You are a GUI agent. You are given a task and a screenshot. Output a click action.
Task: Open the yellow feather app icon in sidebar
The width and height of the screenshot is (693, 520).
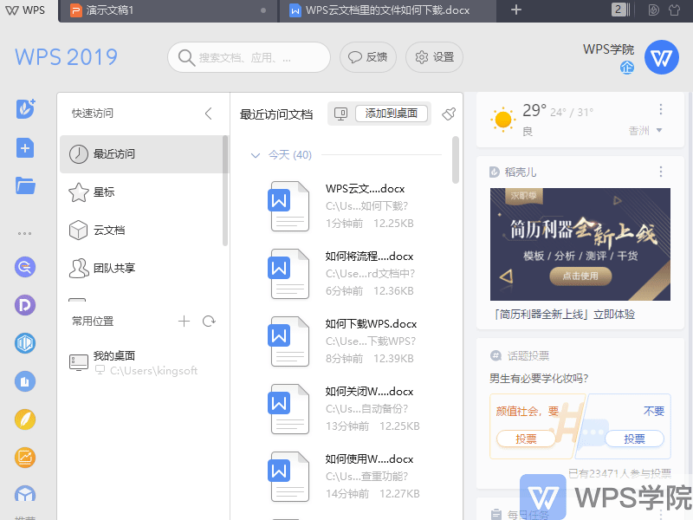pos(25,419)
